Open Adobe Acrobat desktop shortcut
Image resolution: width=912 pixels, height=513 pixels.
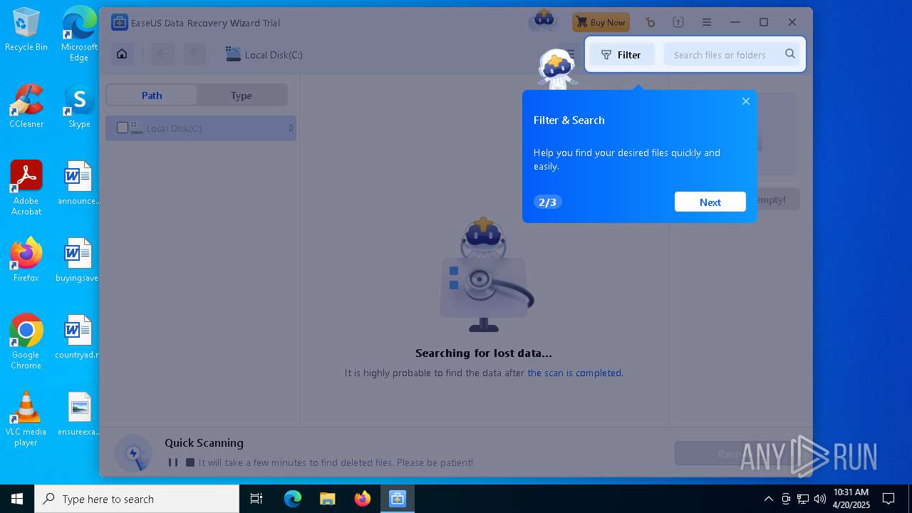point(26,187)
